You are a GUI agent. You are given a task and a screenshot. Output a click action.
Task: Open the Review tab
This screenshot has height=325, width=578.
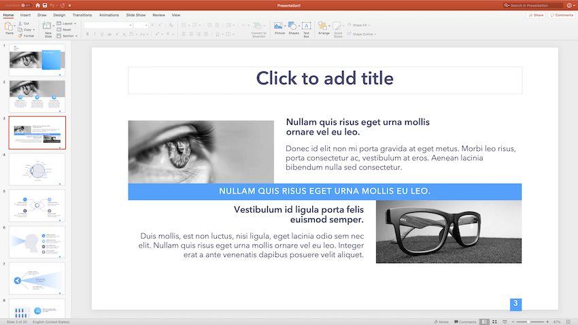coord(159,15)
